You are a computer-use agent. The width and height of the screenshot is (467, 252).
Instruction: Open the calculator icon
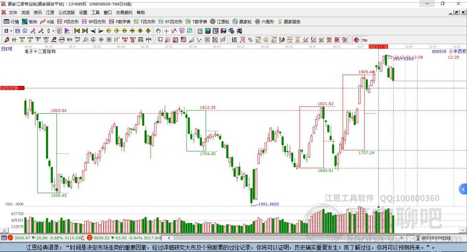click(x=208, y=31)
